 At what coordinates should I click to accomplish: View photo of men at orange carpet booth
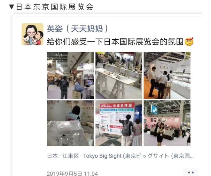tap(167, 76)
